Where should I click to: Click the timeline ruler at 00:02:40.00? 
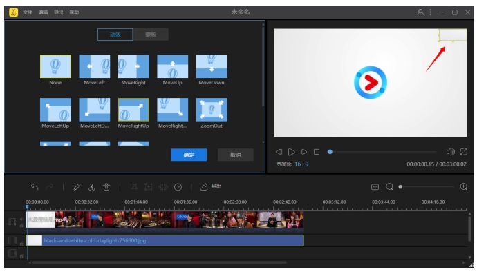coord(284,202)
